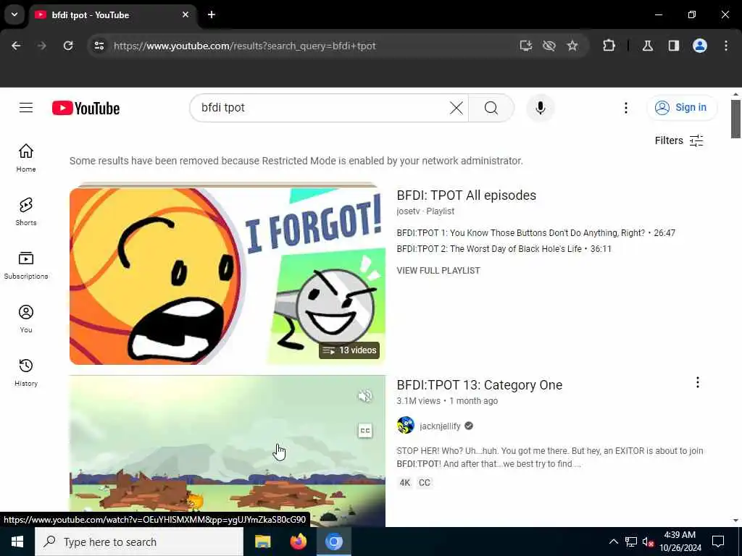The image size is (742, 556).
Task: Open tab search dropdown arrow
Action: click(x=14, y=14)
